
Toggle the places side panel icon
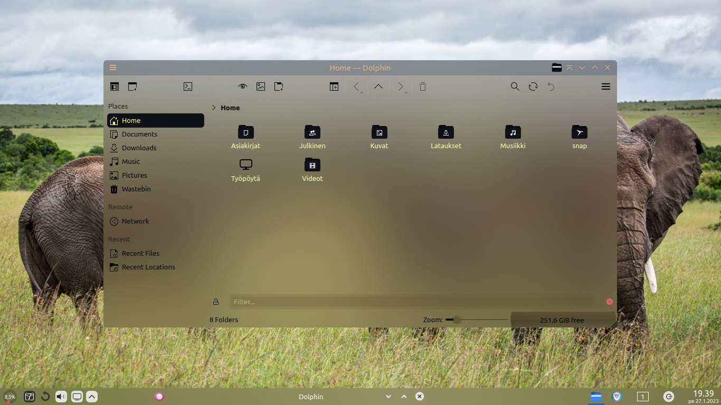point(115,86)
